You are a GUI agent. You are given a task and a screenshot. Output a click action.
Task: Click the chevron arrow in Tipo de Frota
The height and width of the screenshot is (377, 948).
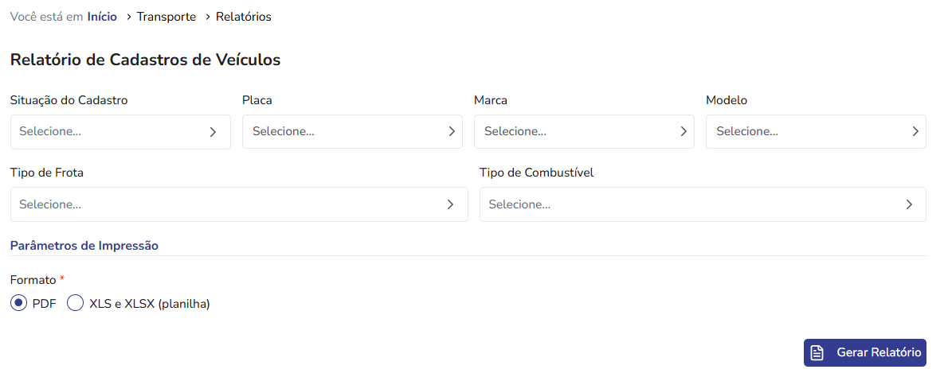click(x=450, y=204)
